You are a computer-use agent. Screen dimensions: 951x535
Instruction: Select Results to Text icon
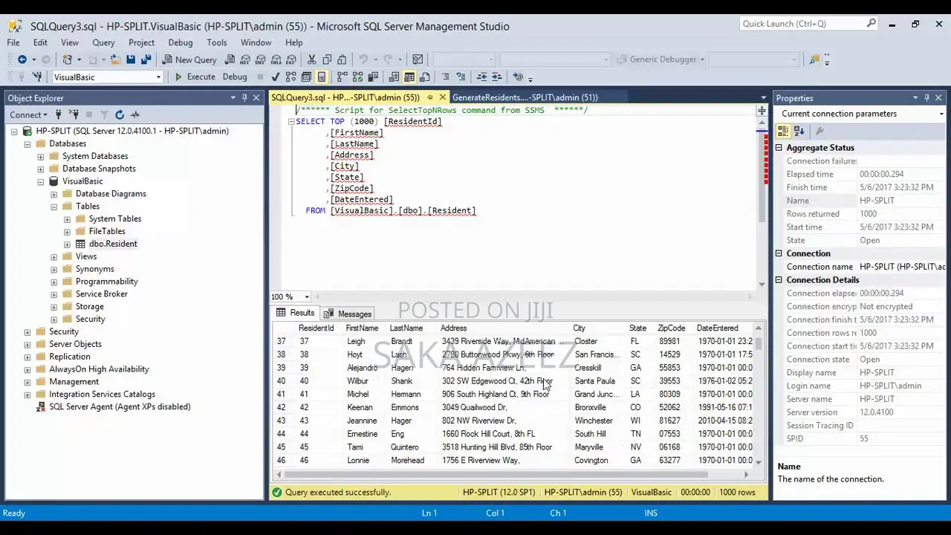[394, 77]
